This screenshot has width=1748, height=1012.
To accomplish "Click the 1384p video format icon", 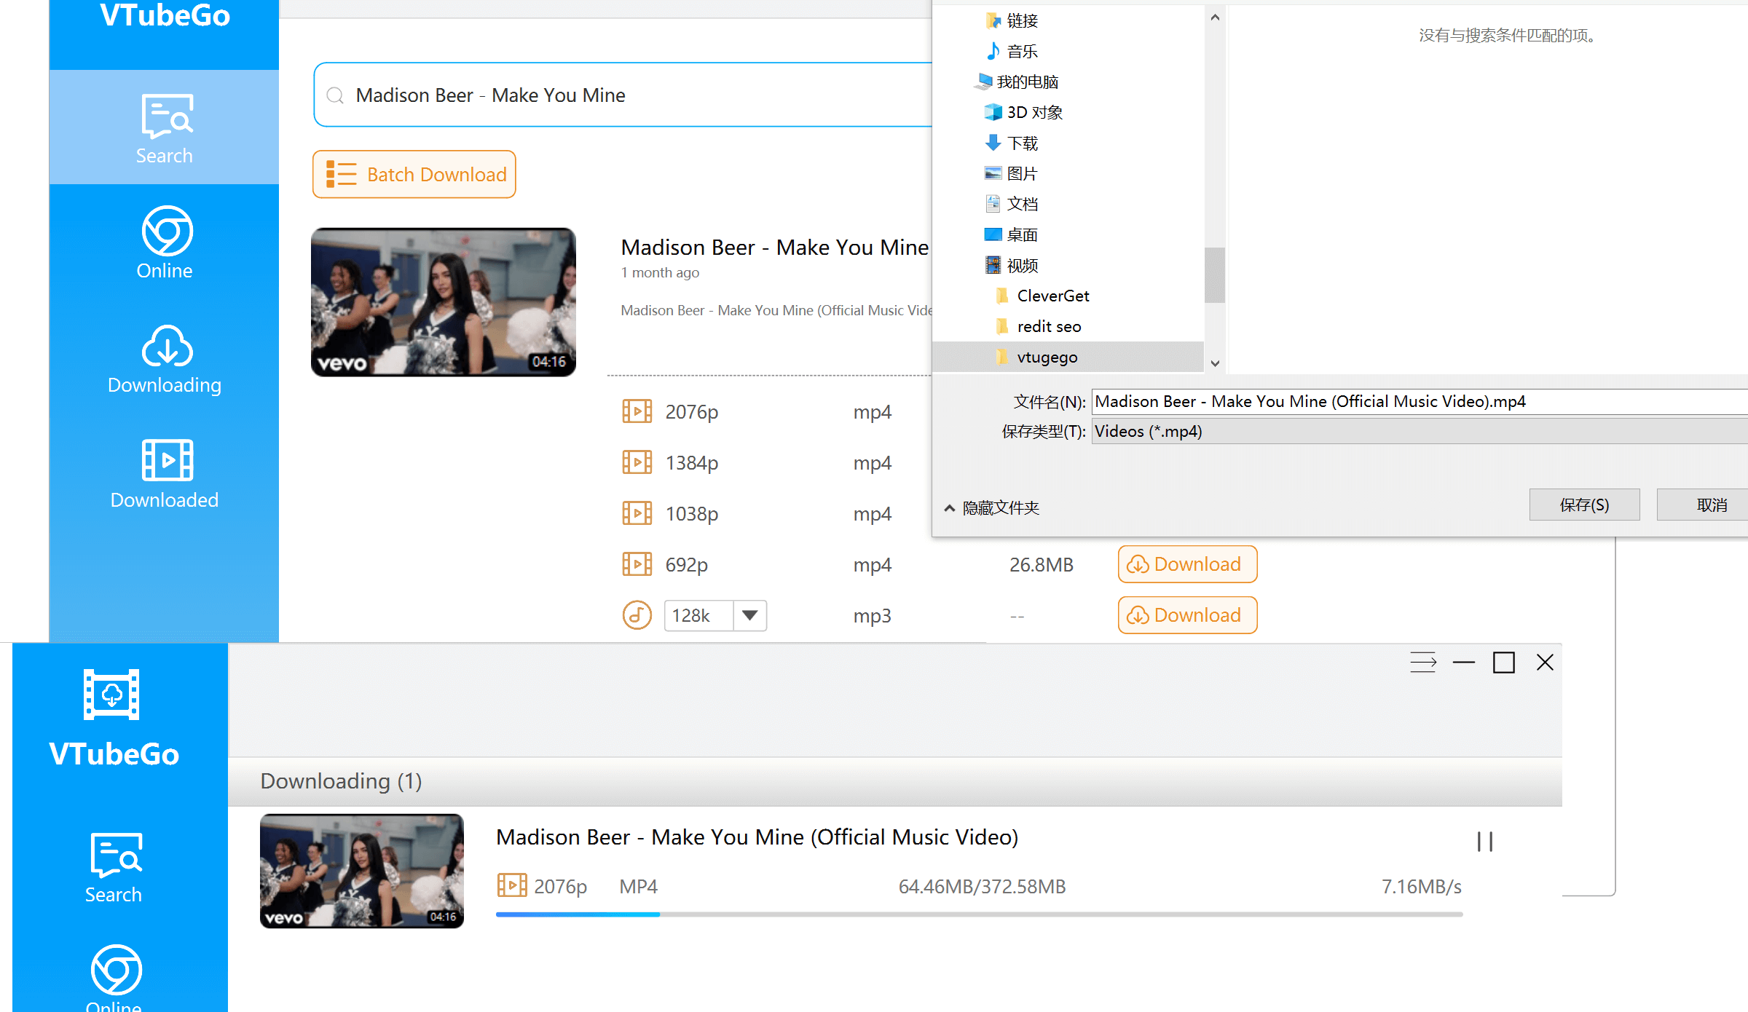I will coord(637,462).
